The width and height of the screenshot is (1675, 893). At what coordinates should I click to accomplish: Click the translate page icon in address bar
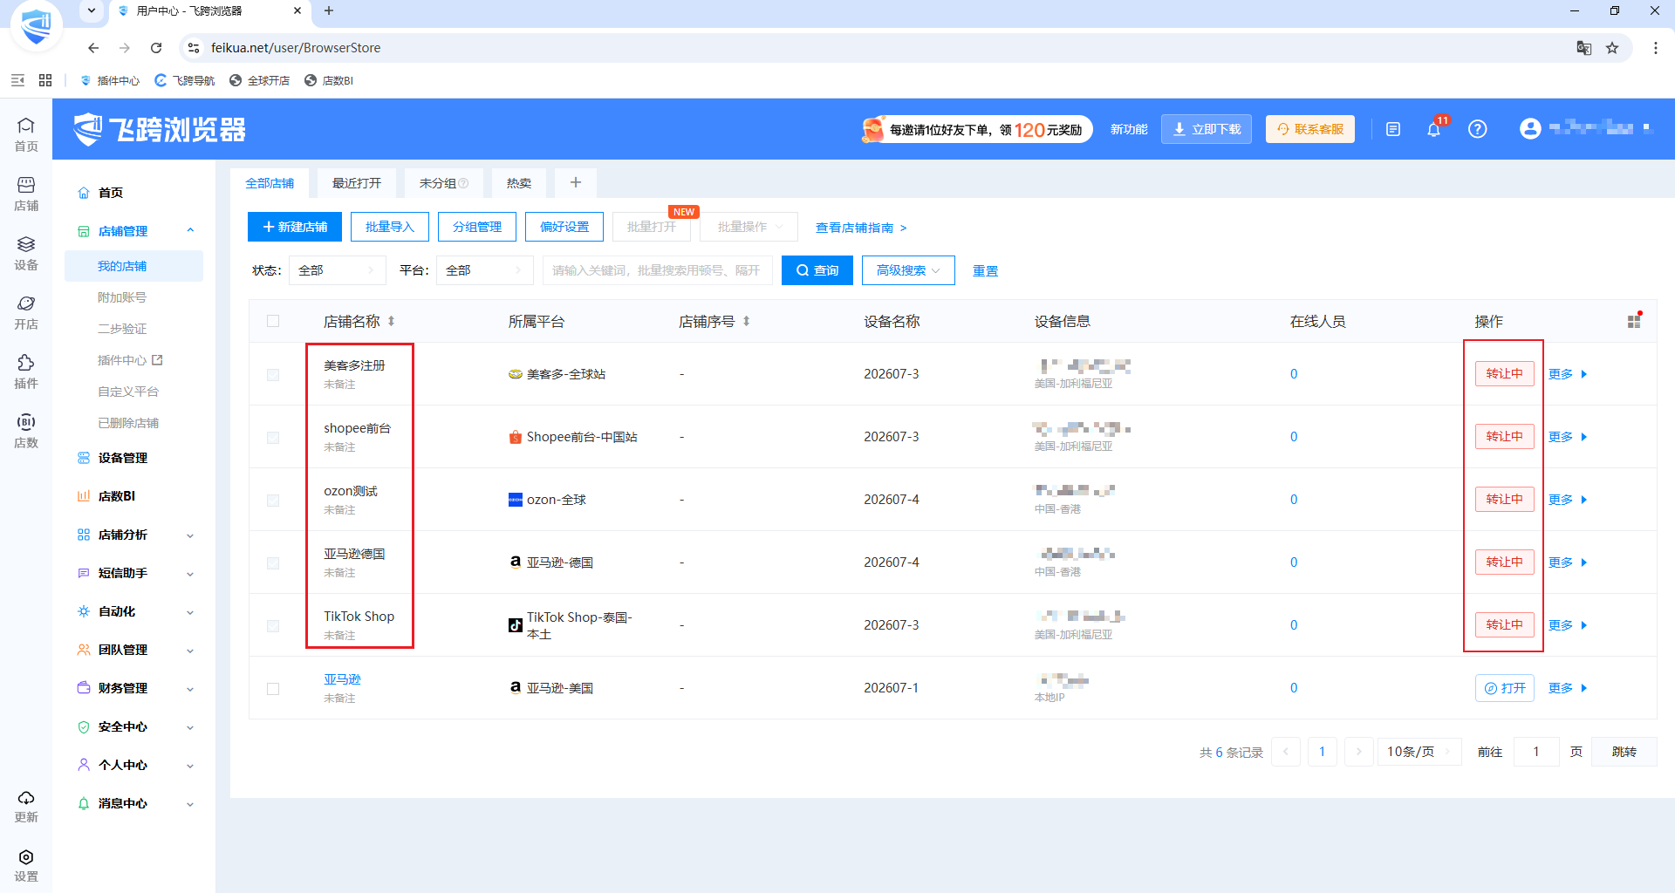[1584, 48]
